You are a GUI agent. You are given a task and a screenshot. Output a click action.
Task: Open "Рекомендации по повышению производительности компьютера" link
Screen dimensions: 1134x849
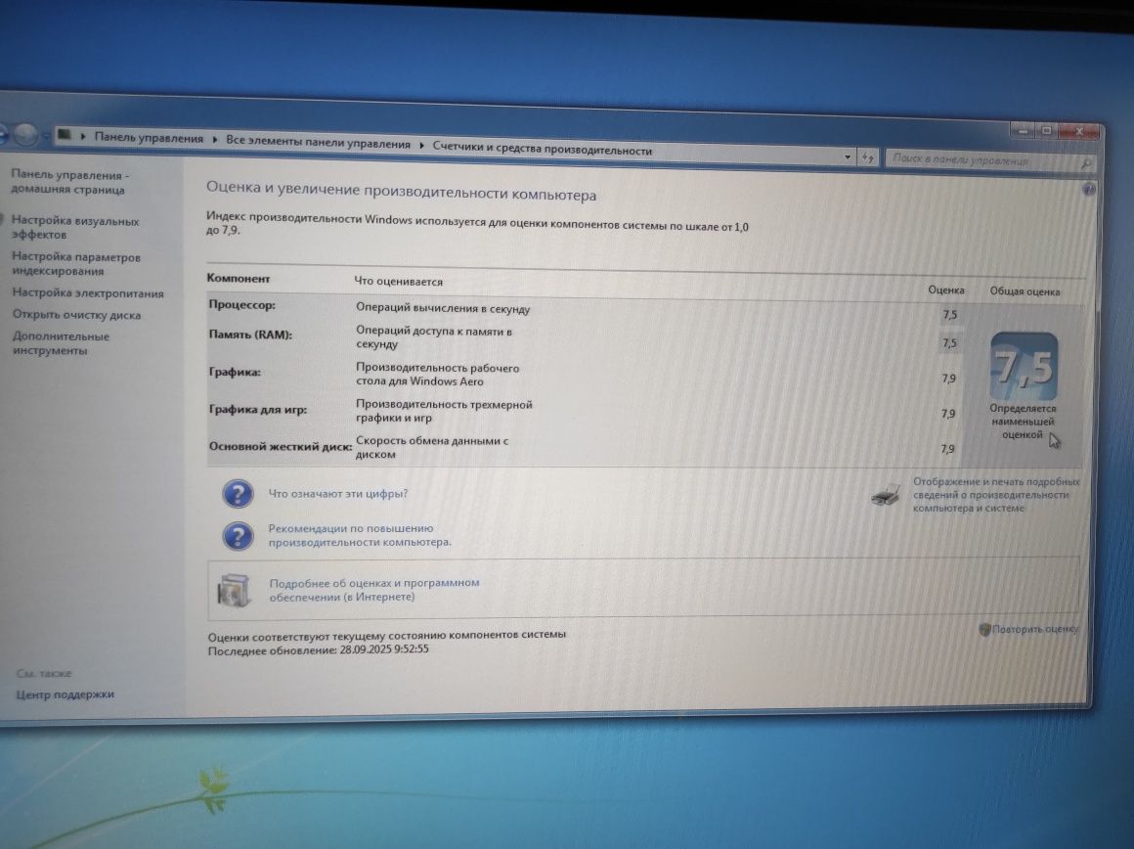pyautogui.click(x=360, y=535)
